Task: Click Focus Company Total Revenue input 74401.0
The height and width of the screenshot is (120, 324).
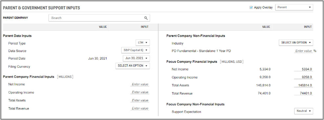Action: [304, 93]
